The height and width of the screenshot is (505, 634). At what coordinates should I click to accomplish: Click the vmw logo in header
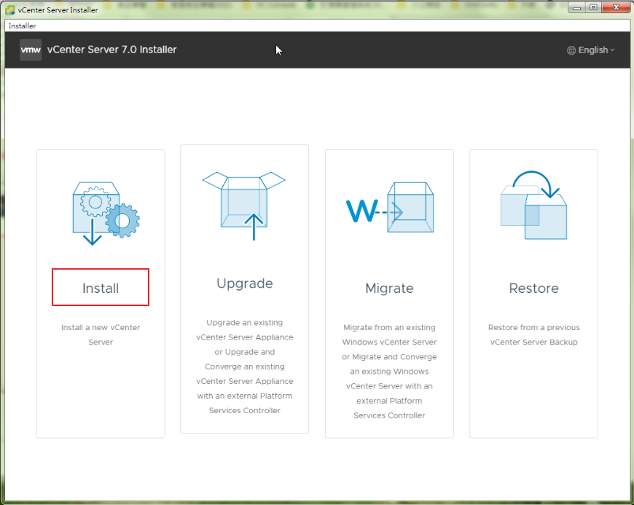click(31, 50)
